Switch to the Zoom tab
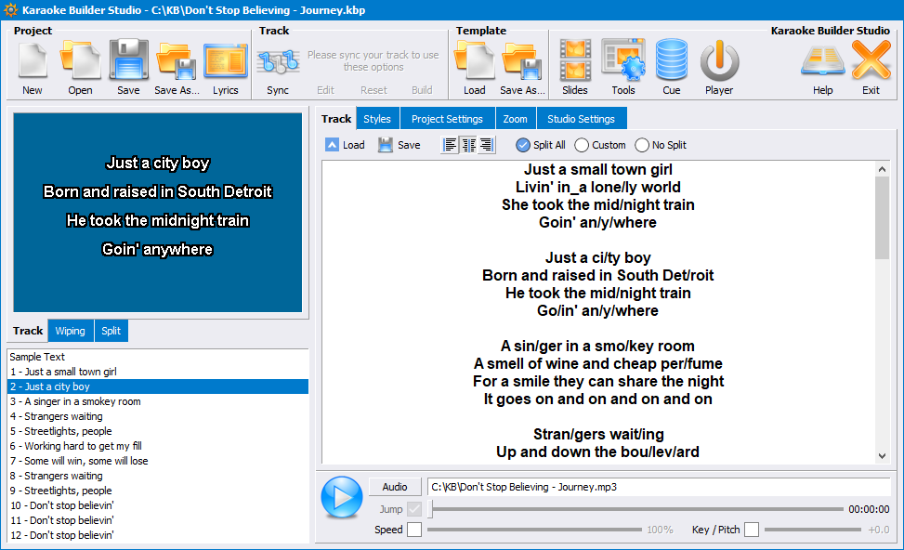Image resolution: width=904 pixels, height=550 pixels. click(x=516, y=119)
